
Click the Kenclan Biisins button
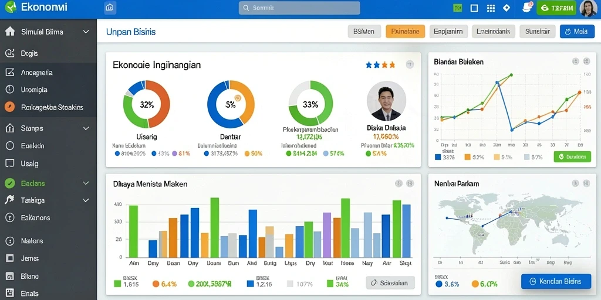point(556,281)
